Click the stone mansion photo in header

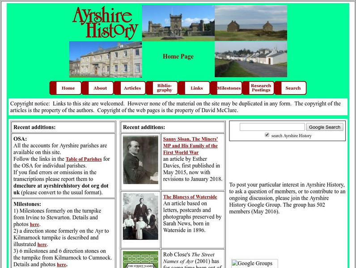pyautogui.click(x=106, y=59)
